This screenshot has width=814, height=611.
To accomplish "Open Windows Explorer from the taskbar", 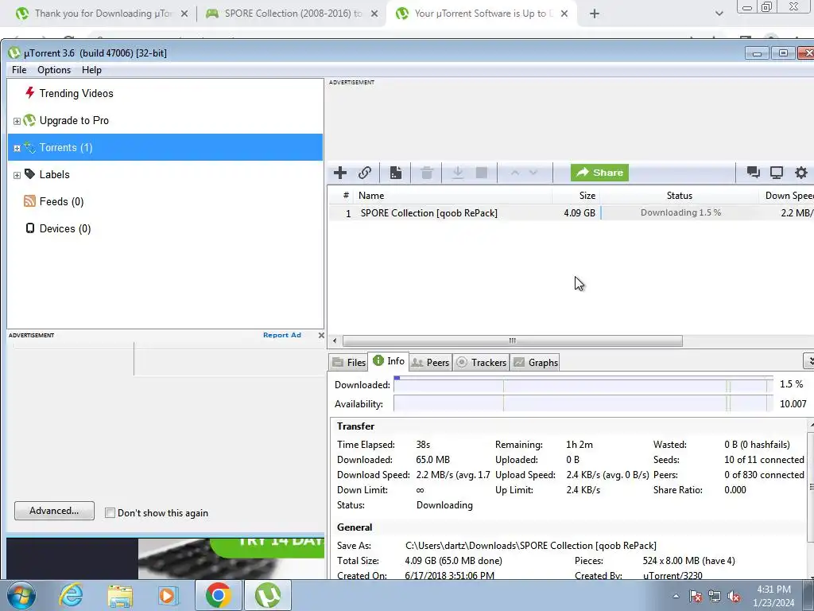I will 120,595.
